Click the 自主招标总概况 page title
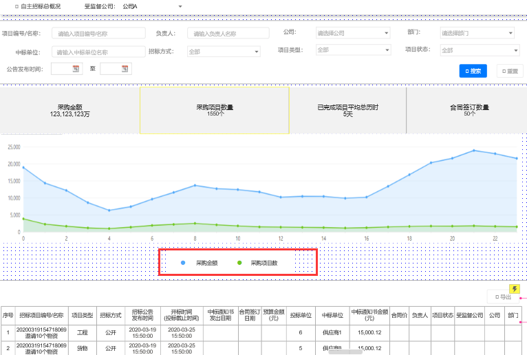Screen dimensions: 527x355 pos(41,6)
